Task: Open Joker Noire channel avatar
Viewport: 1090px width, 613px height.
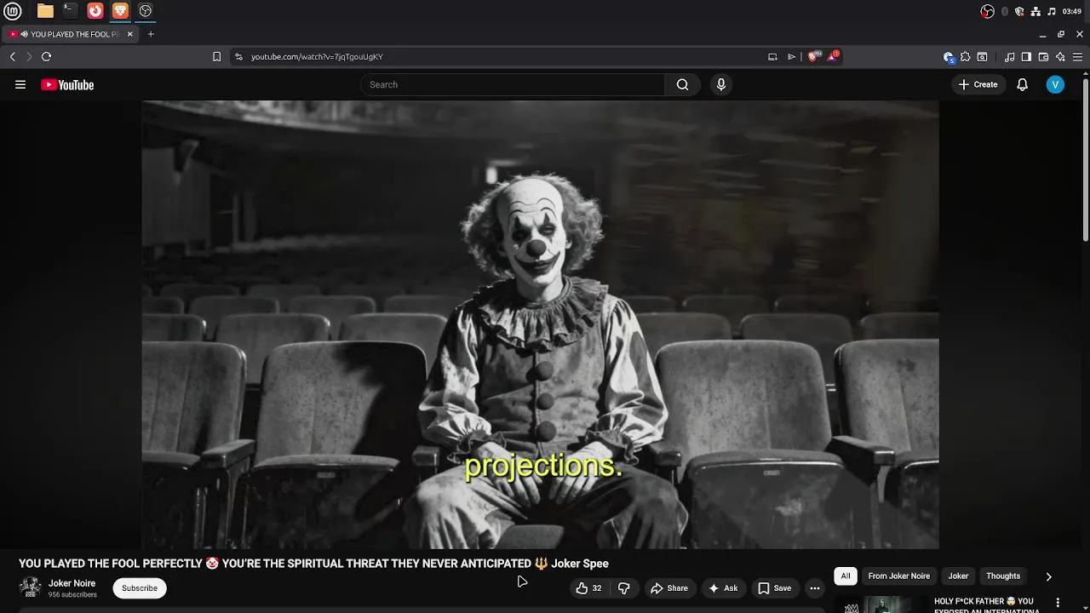Action: (30, 587)
